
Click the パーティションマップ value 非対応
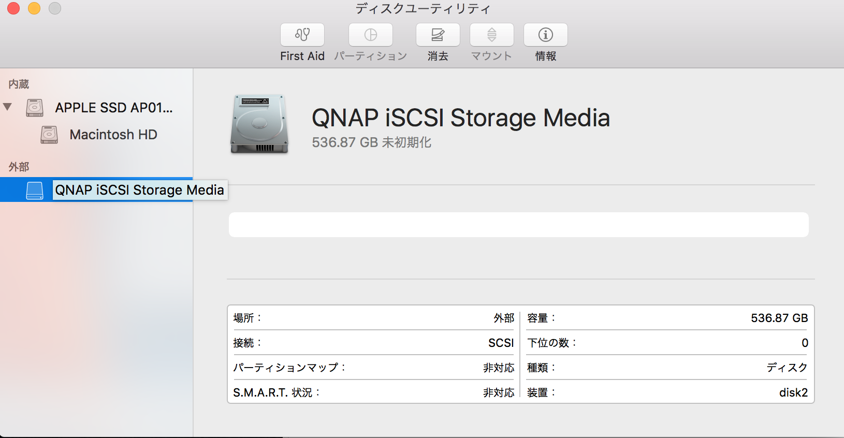coord(499,368)
